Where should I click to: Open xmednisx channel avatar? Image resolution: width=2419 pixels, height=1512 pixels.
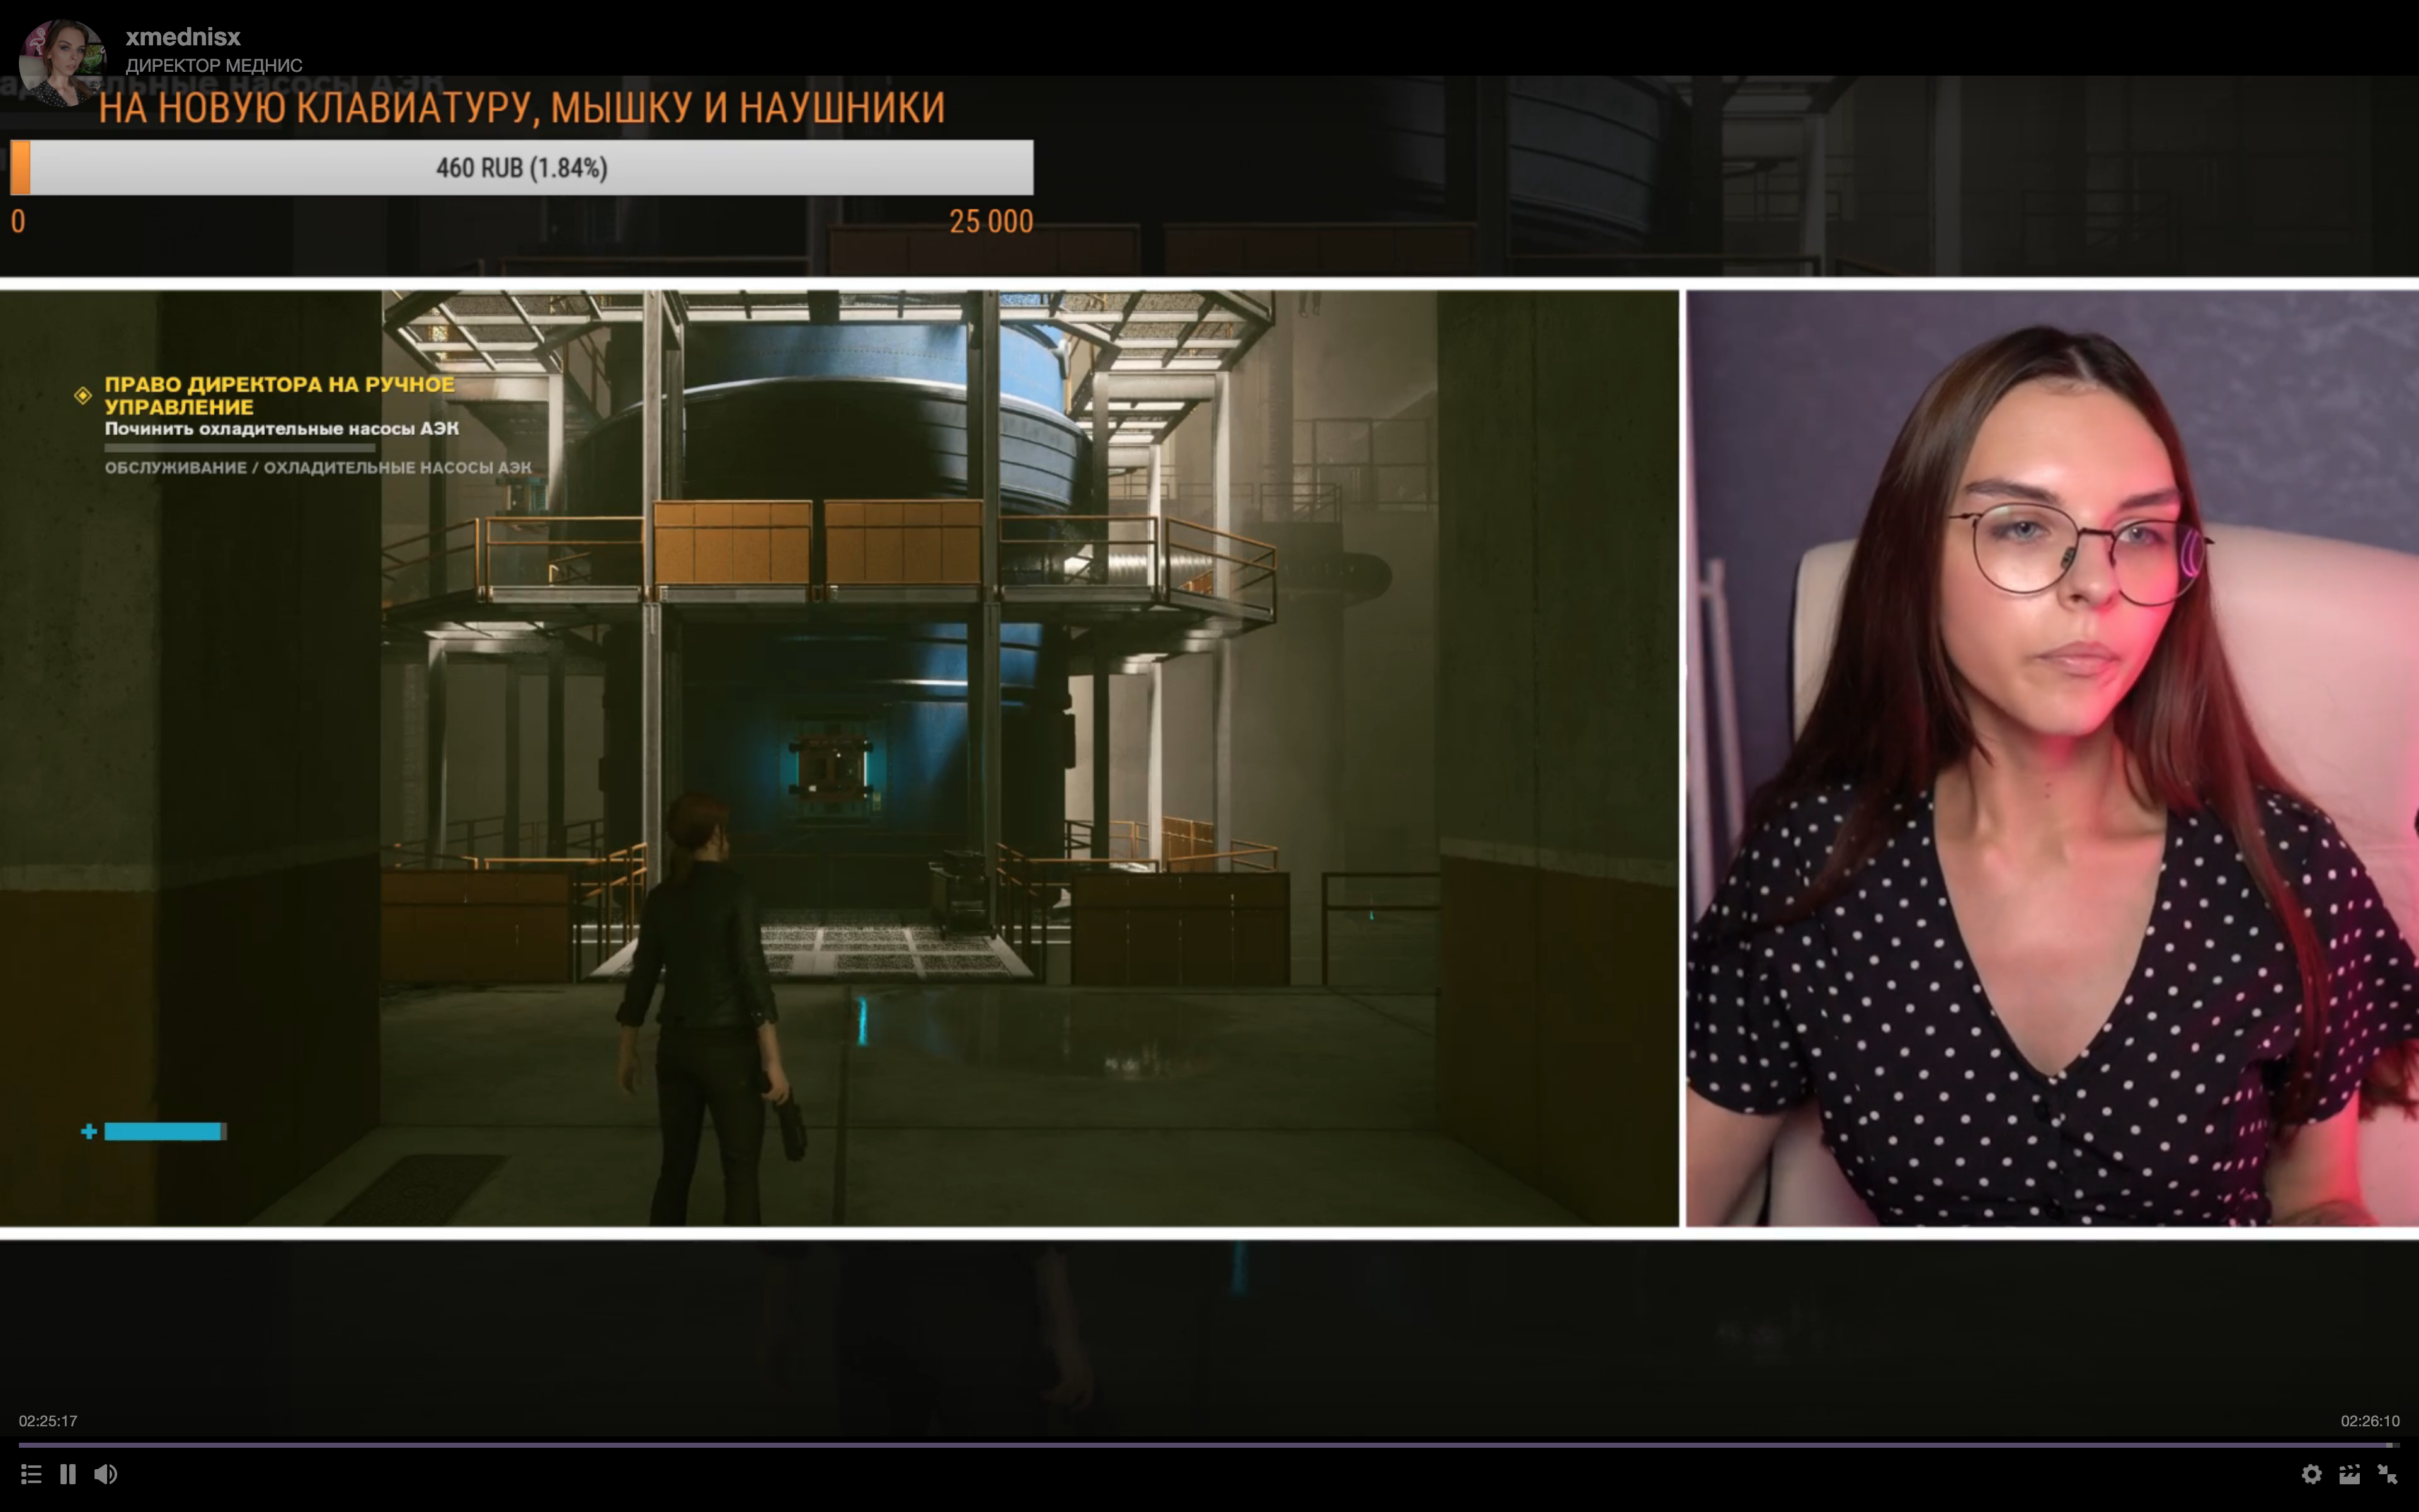tap(62, 62)
